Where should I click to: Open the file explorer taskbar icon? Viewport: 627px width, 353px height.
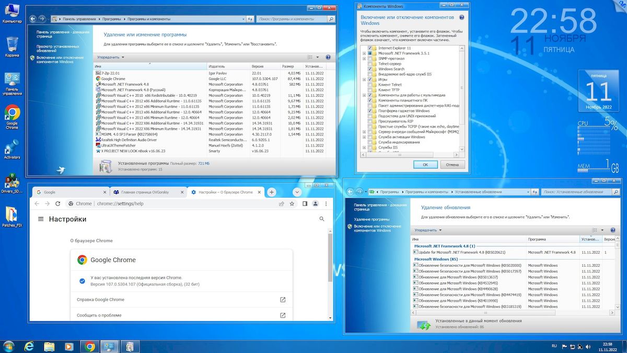pos(49,346)
